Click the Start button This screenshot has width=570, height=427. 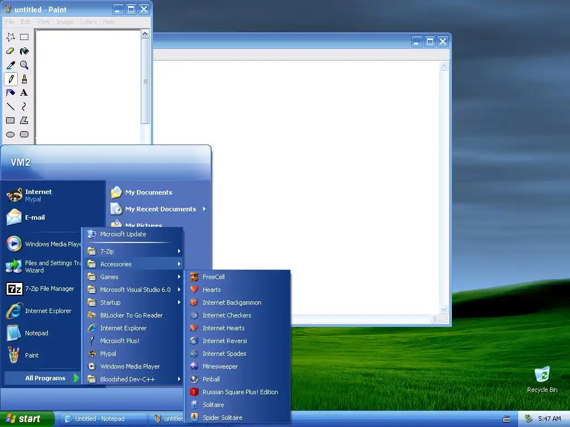[27, 419]
